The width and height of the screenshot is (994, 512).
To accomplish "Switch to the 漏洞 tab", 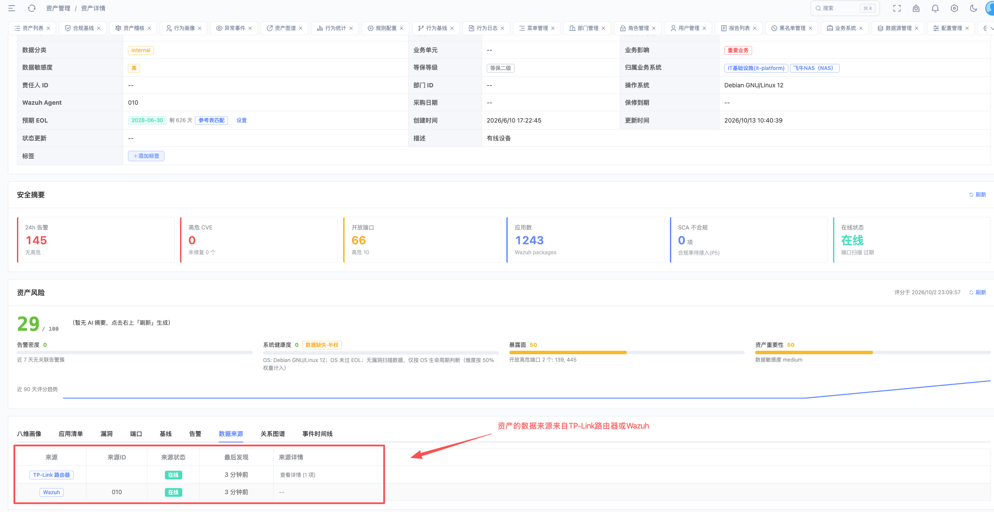I will coord(107,434).
